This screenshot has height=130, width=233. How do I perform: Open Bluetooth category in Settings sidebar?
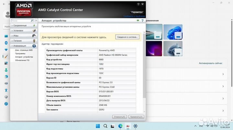coord(6,43)
